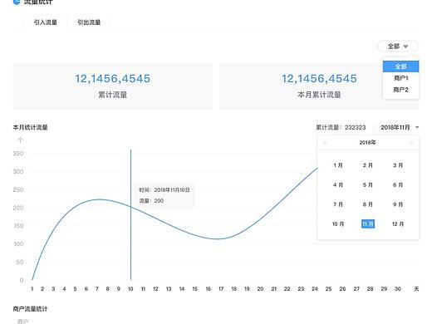432x324 pixels.
Task: Select 商户1 from the dropdown list
Action: pos(400,78)
